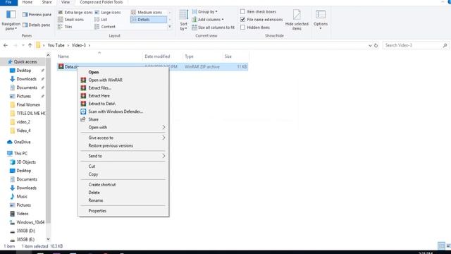Open the Group by dropdown
This screenshot has width=451, height=254.
click(x=205, y=12)
